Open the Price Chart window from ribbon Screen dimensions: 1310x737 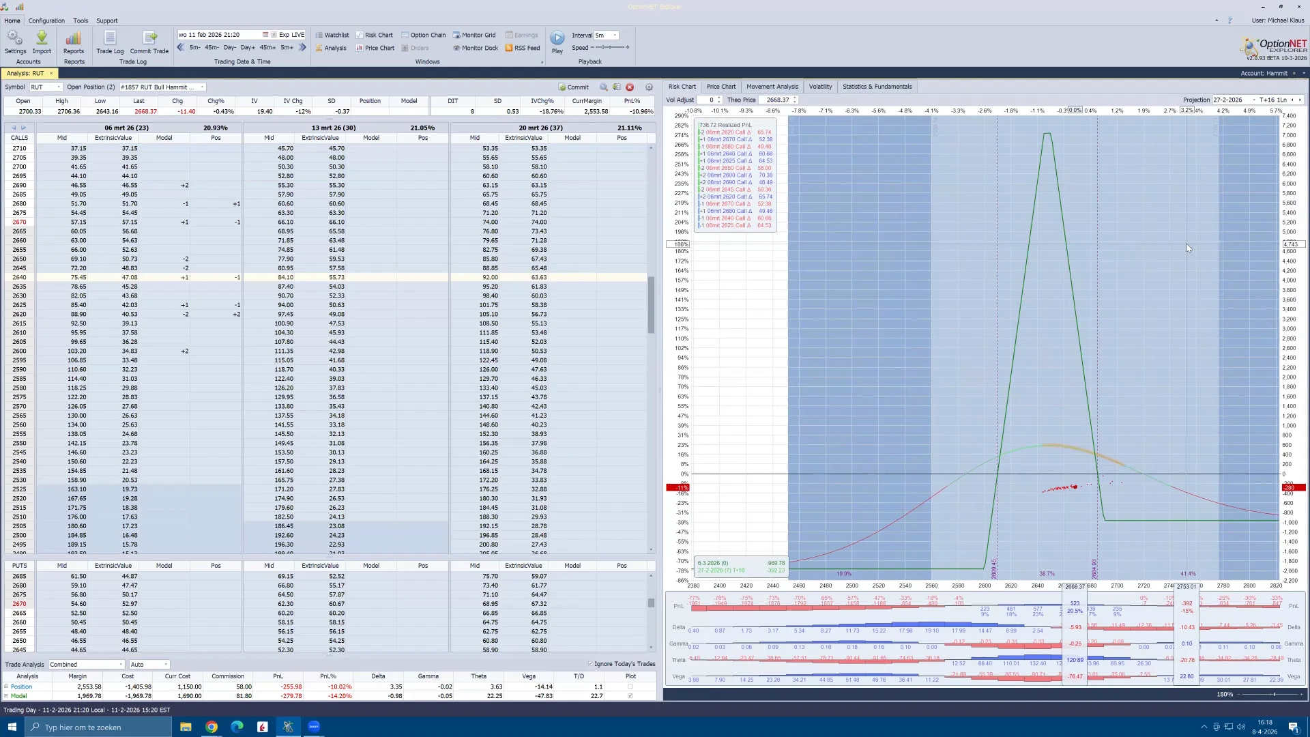coord(375,48)
